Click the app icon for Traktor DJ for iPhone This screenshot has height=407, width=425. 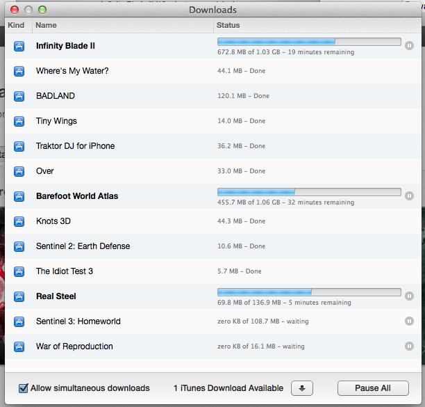[x=19, y=146]
